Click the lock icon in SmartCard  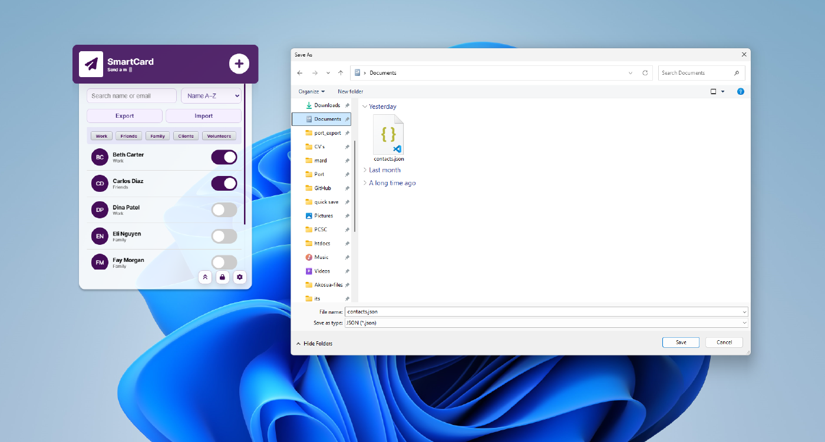222,277
